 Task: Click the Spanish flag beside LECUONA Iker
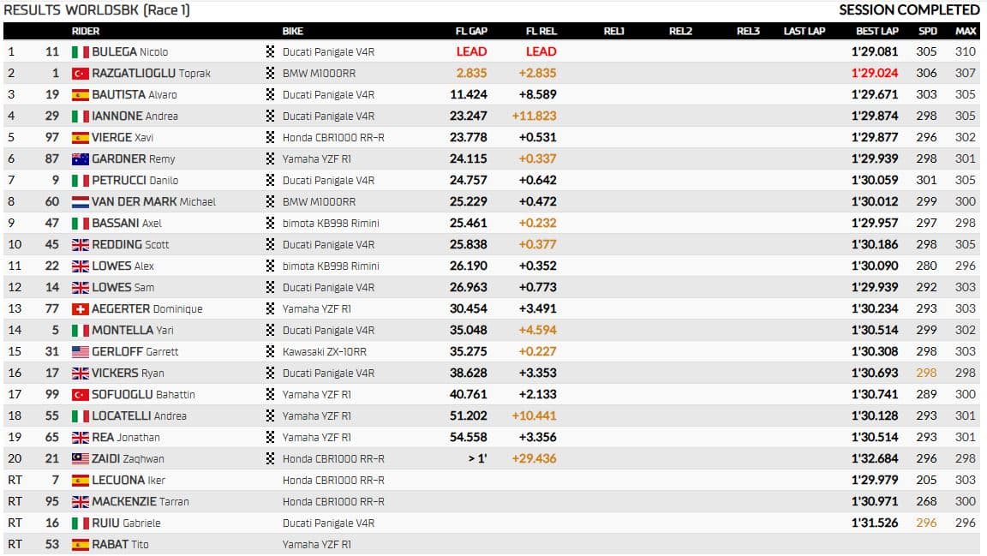(80, 481)
